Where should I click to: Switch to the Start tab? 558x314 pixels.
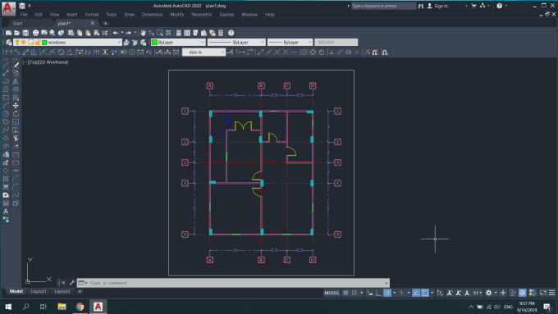click(x=17, y=24)
